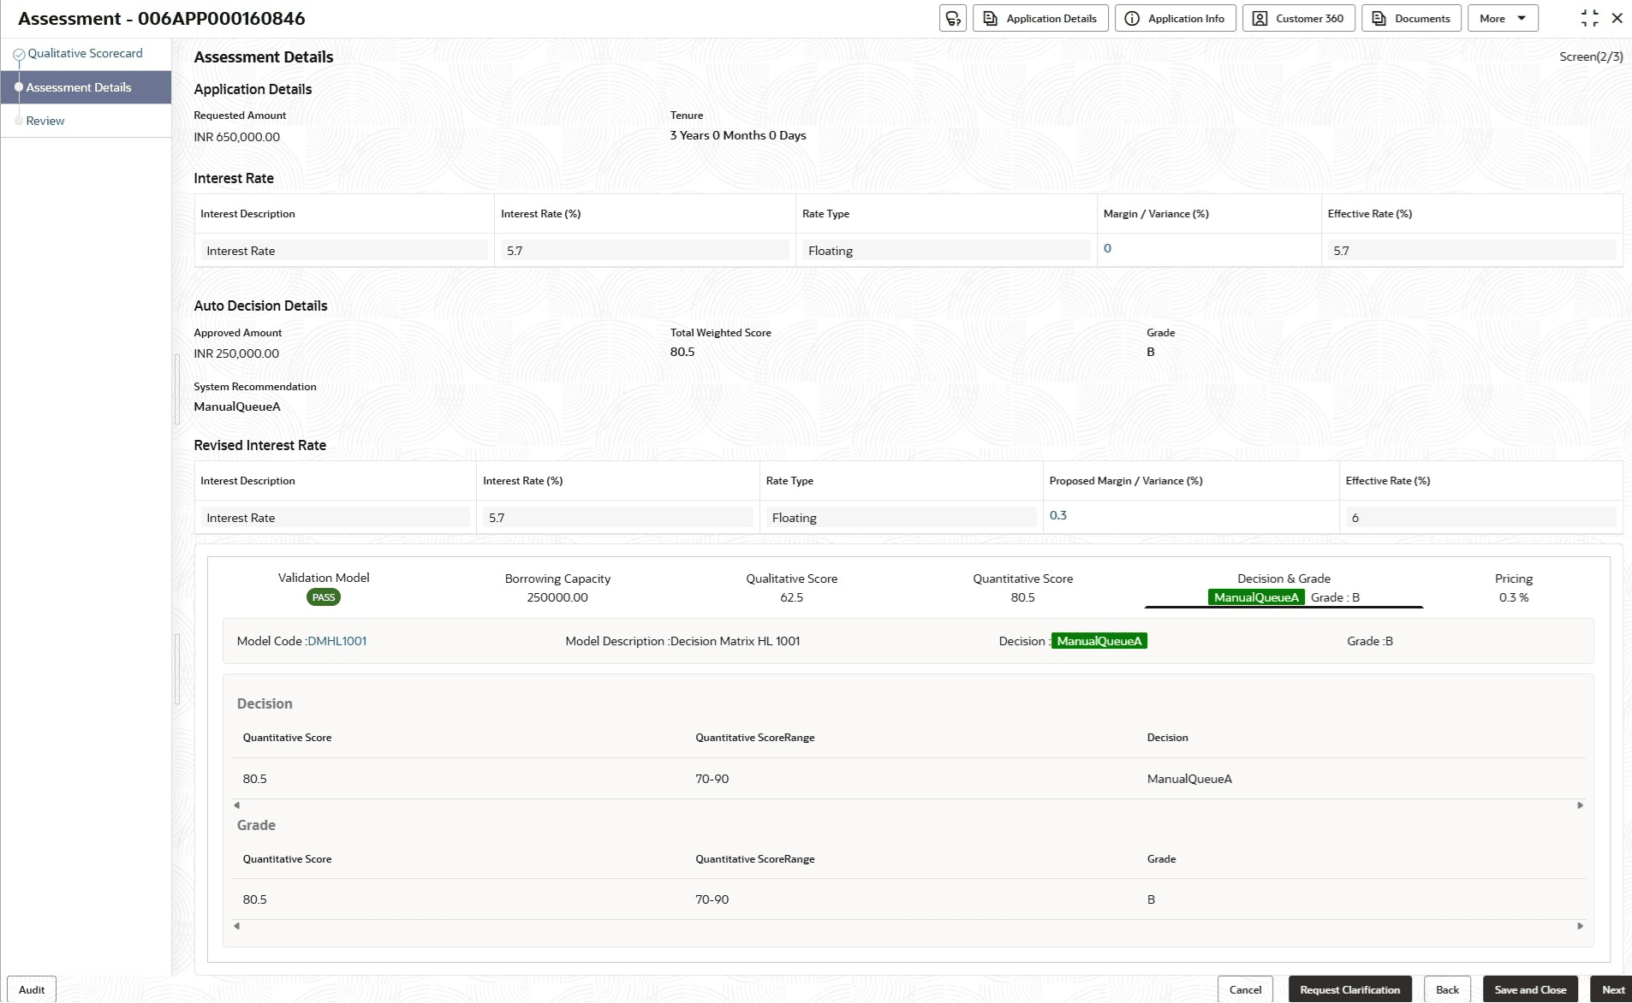Click the Cancel button
The width and height of the screenshot is (1632, 1003).
click(1245, 989)
